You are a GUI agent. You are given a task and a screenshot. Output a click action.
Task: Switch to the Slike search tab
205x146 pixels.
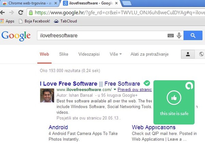point(64,54)
